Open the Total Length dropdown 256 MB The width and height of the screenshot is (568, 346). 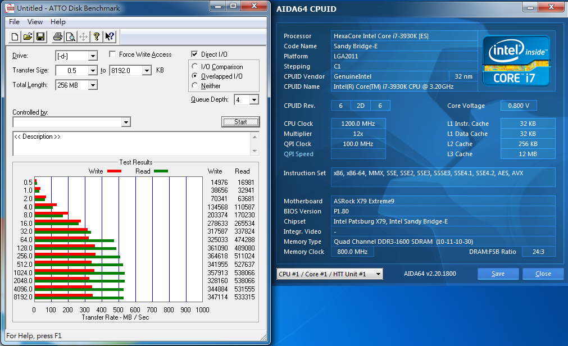93,85
